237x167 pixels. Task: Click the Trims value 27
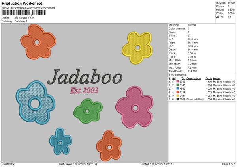point(189,35)
